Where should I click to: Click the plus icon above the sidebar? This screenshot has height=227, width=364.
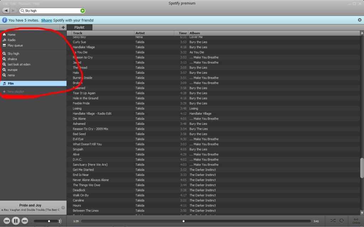coord(63,27)
